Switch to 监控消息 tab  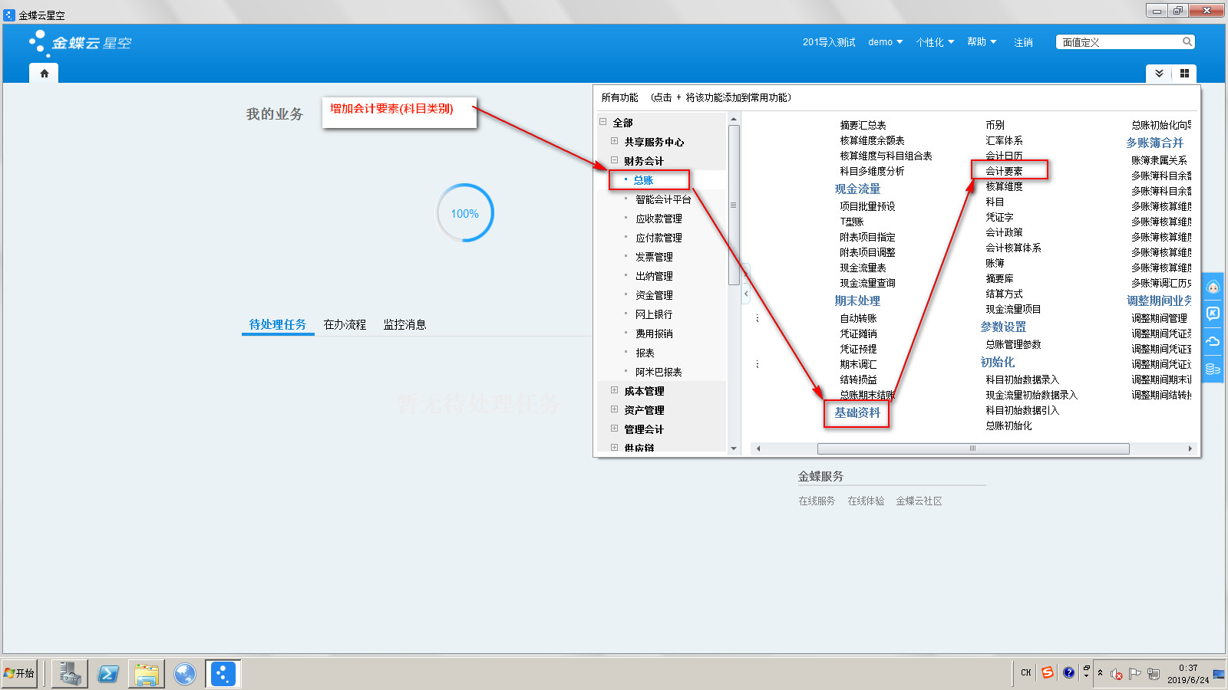404,324
